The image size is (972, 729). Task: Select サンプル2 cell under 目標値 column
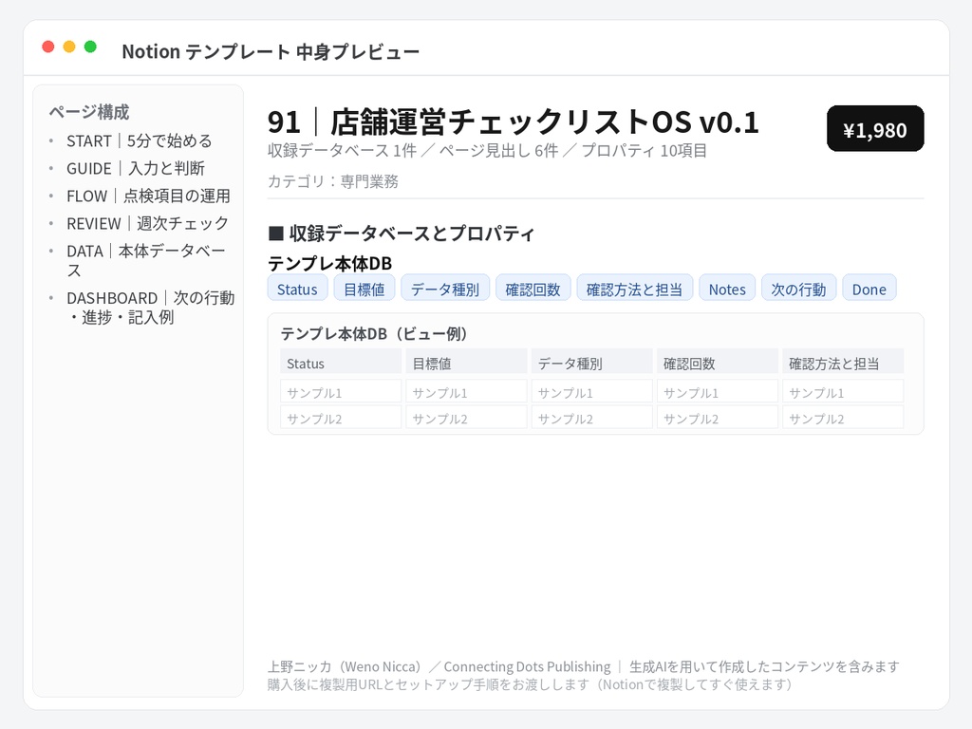pyautogui.click(x=466, y=418)
